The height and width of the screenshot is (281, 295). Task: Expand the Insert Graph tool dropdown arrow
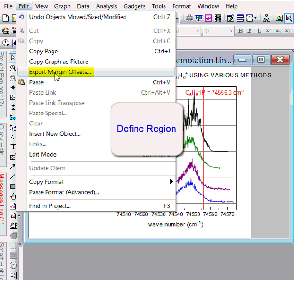click(19, 216)
